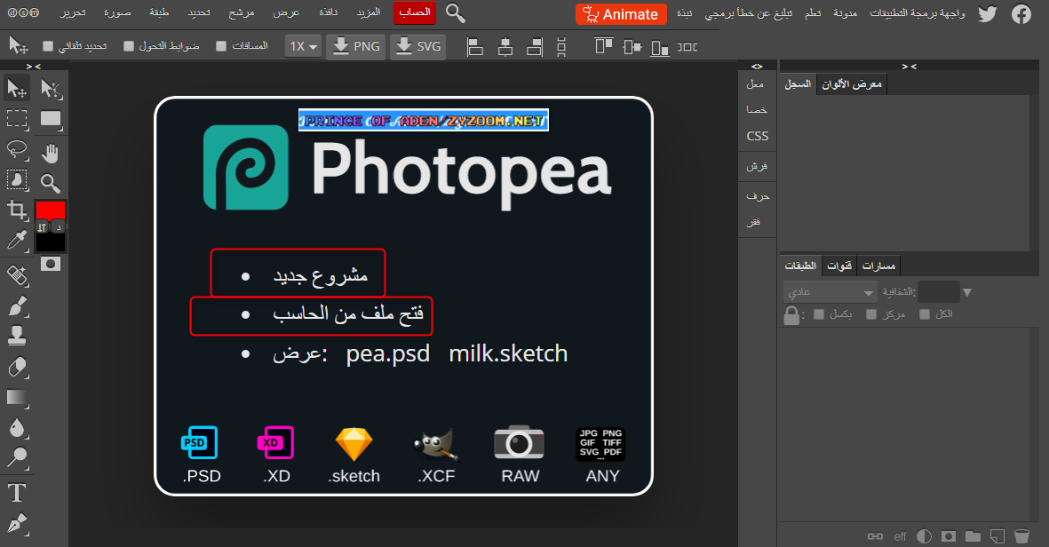Viewport: 1049px width, 547px height.
Task: Select the Move tool in the toolbox
Action: (17, 88)
